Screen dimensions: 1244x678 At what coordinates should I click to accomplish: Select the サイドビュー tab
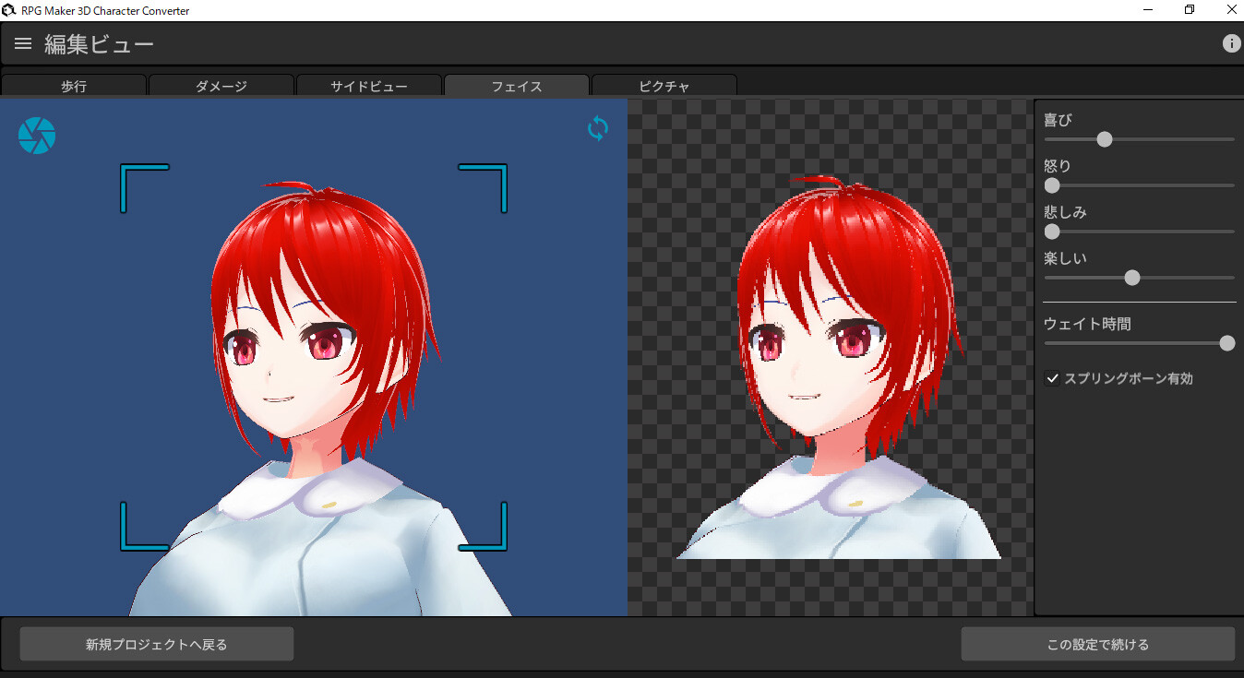coord(368,86)
